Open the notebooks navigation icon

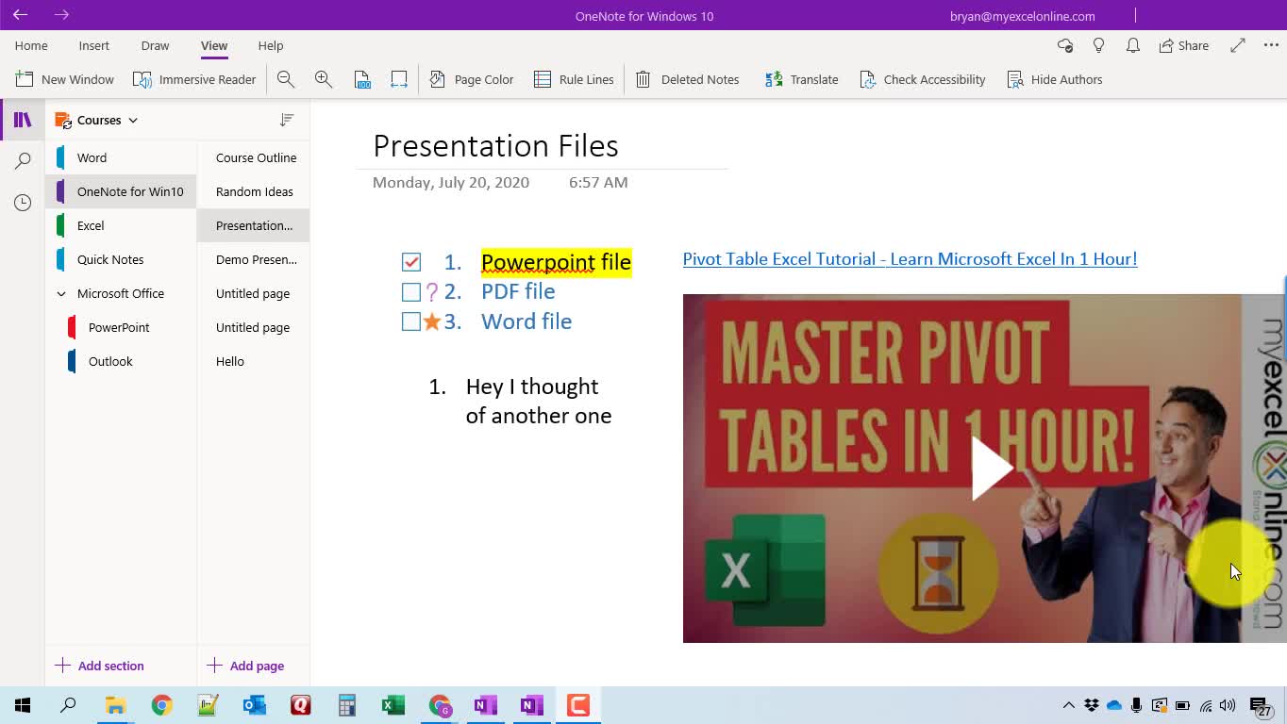click(x=23, y=120)
